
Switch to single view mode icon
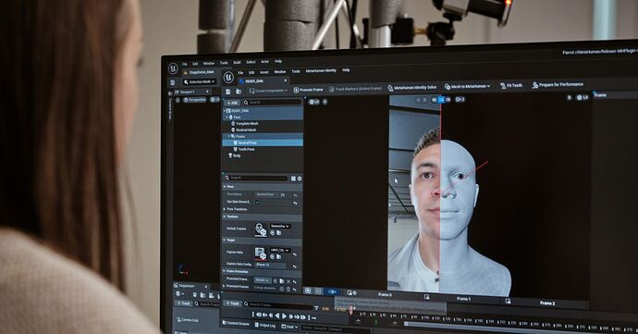tap(435, 99)
